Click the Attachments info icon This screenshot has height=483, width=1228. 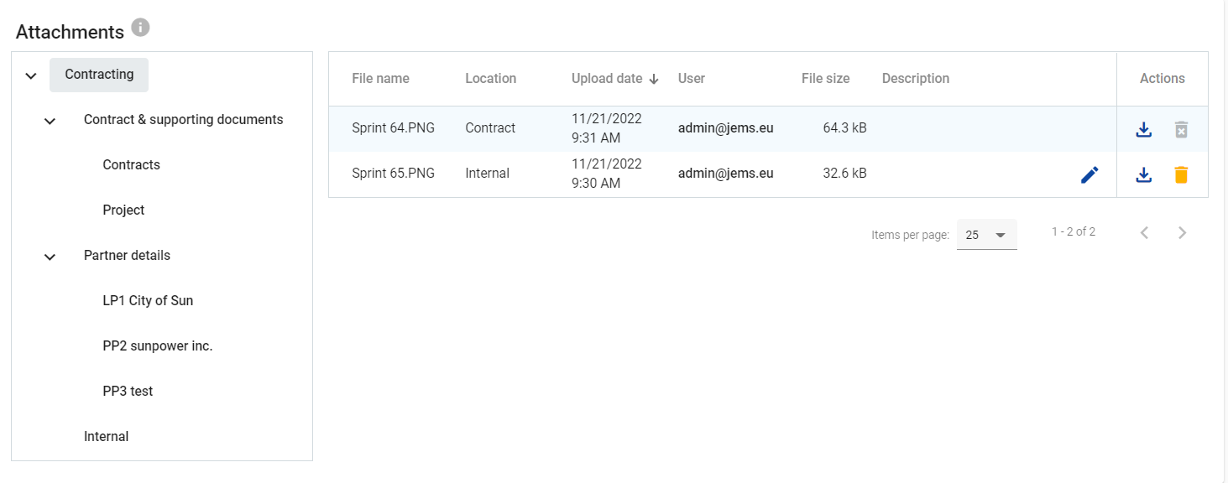(141, 28)
